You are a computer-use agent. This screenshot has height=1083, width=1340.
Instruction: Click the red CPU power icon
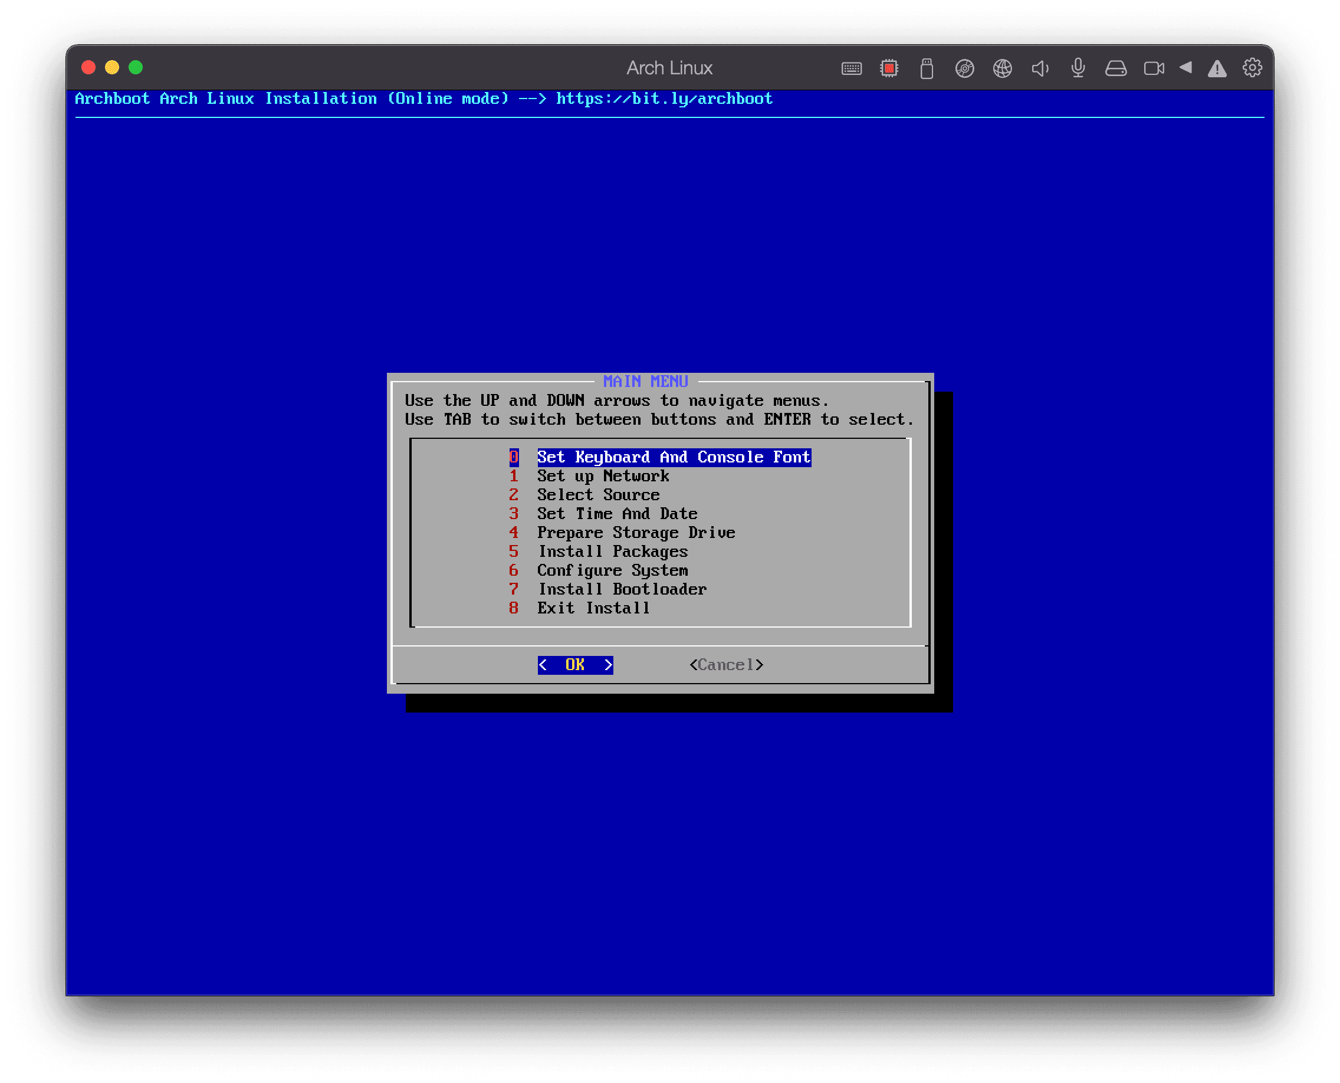click(x=889, y=68)
